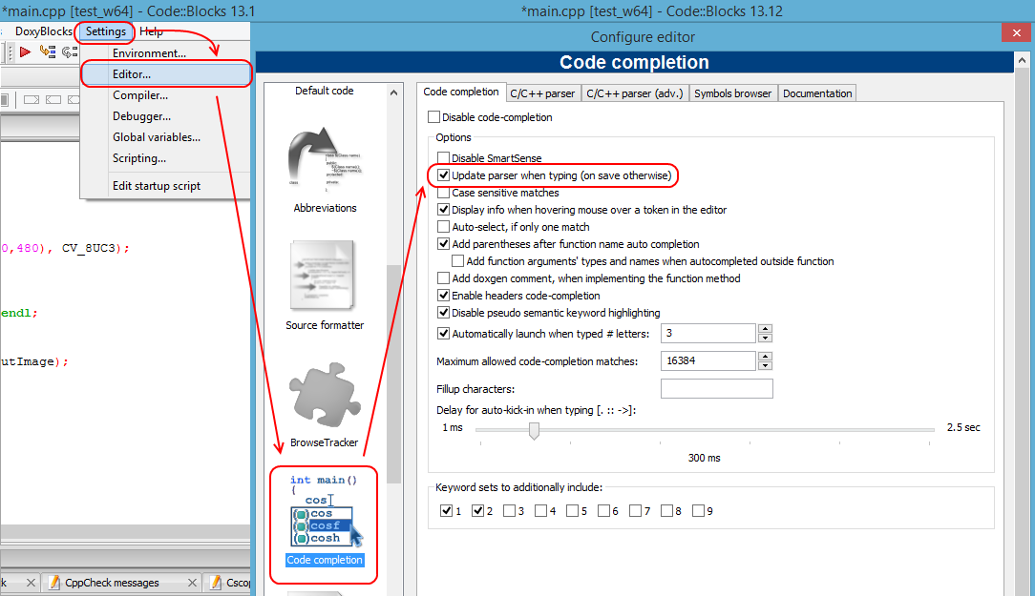Viewport: 1035px width, 596px height.
Task: Toggle Automatically launch when typed letters checkbox
Action: point(444,334)
